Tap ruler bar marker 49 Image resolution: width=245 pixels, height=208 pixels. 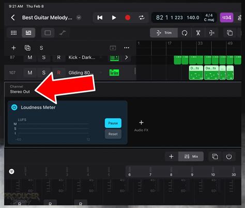point(230,43)
